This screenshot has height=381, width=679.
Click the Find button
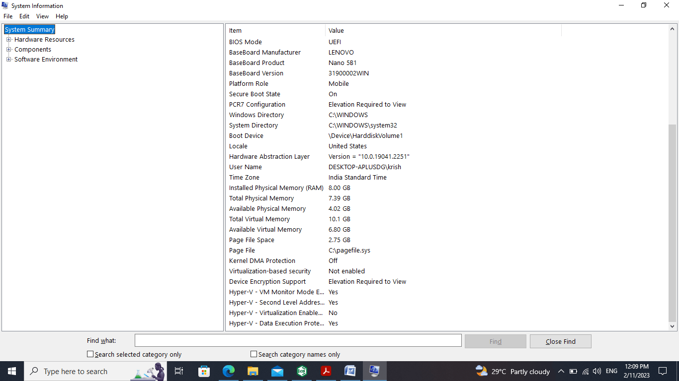(x=495, y=341)
